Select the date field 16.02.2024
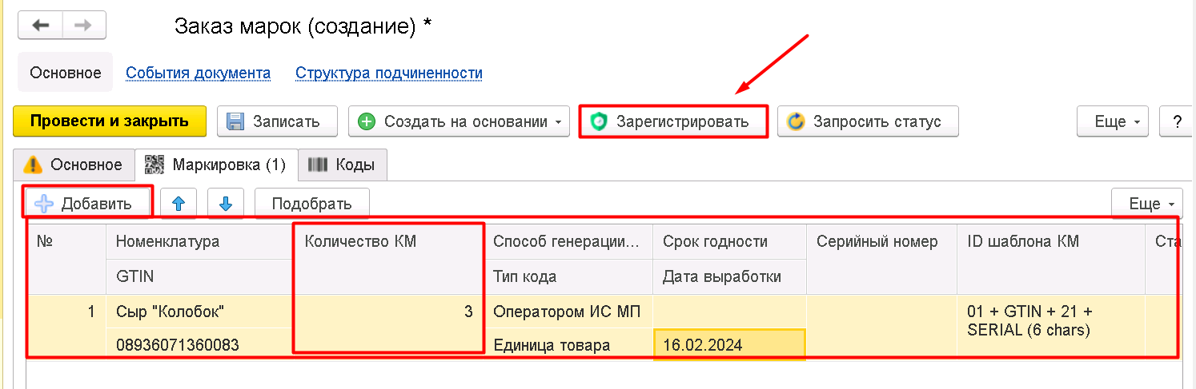Viewport: 1196px width, 389px height. [729, 345]
